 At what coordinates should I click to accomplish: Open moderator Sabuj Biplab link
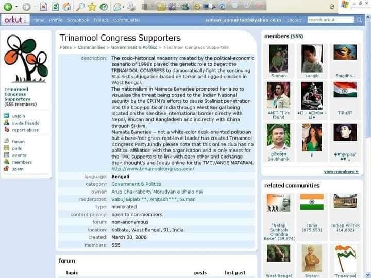(x=129, y=199)
